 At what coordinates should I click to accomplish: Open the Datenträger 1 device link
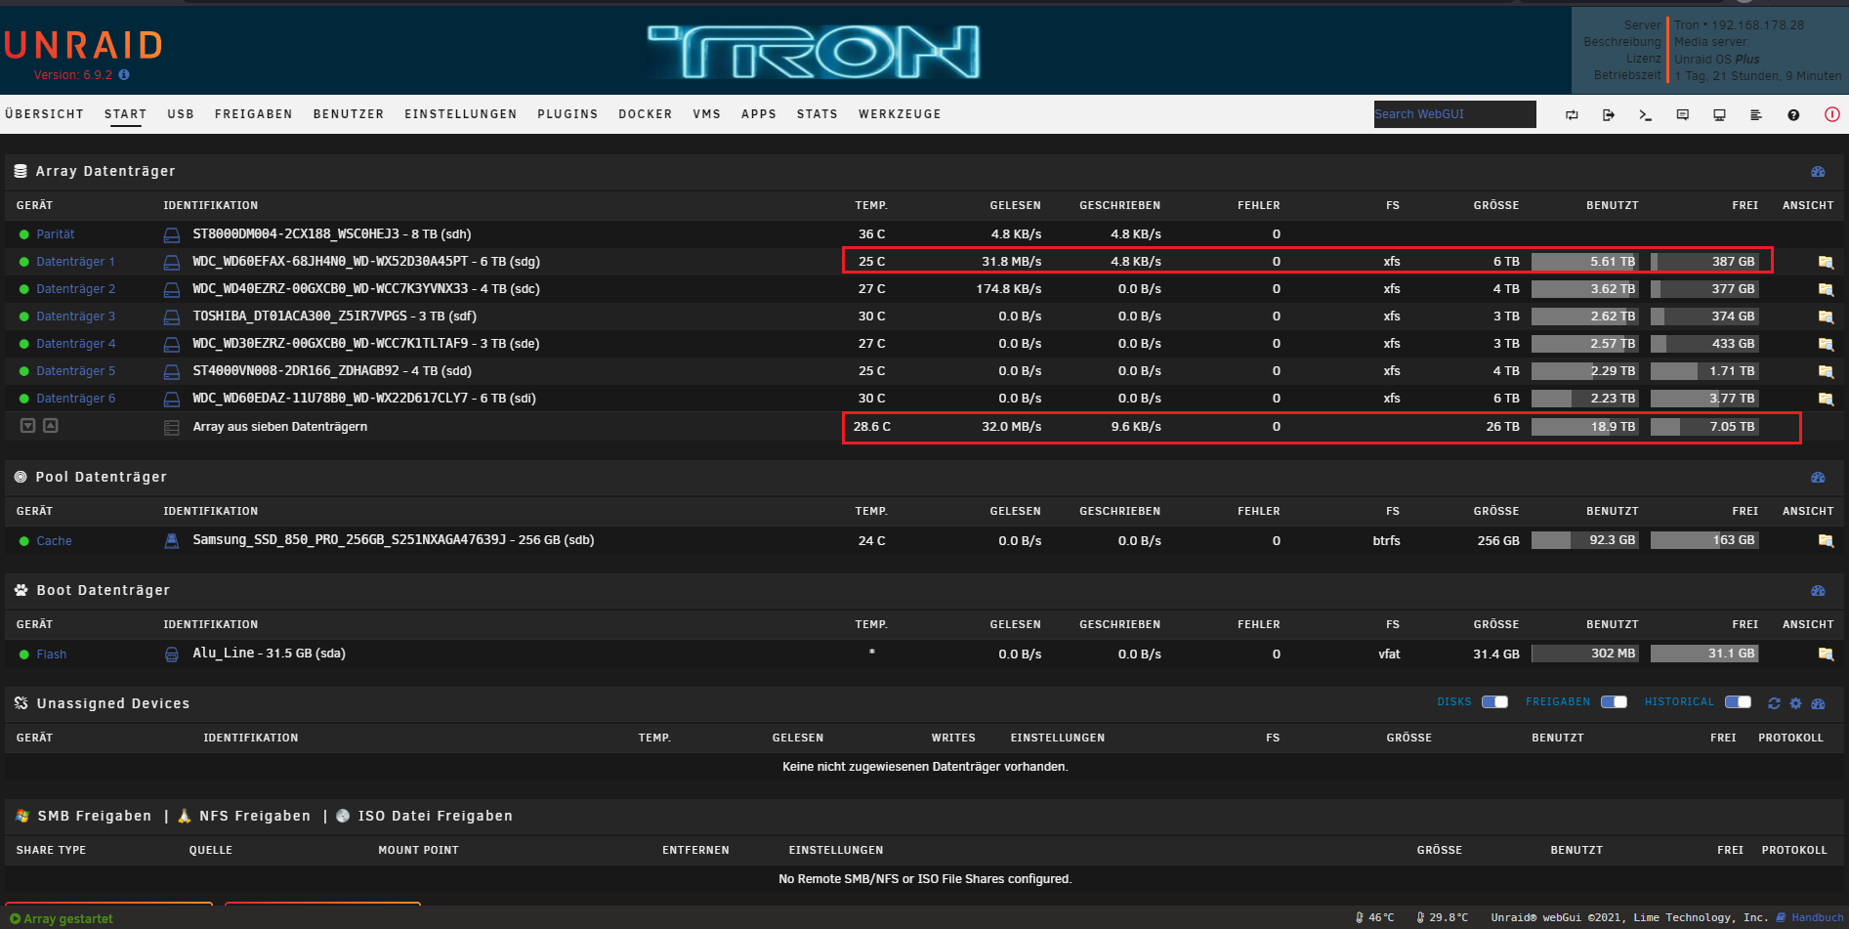(x=75, y=262)
